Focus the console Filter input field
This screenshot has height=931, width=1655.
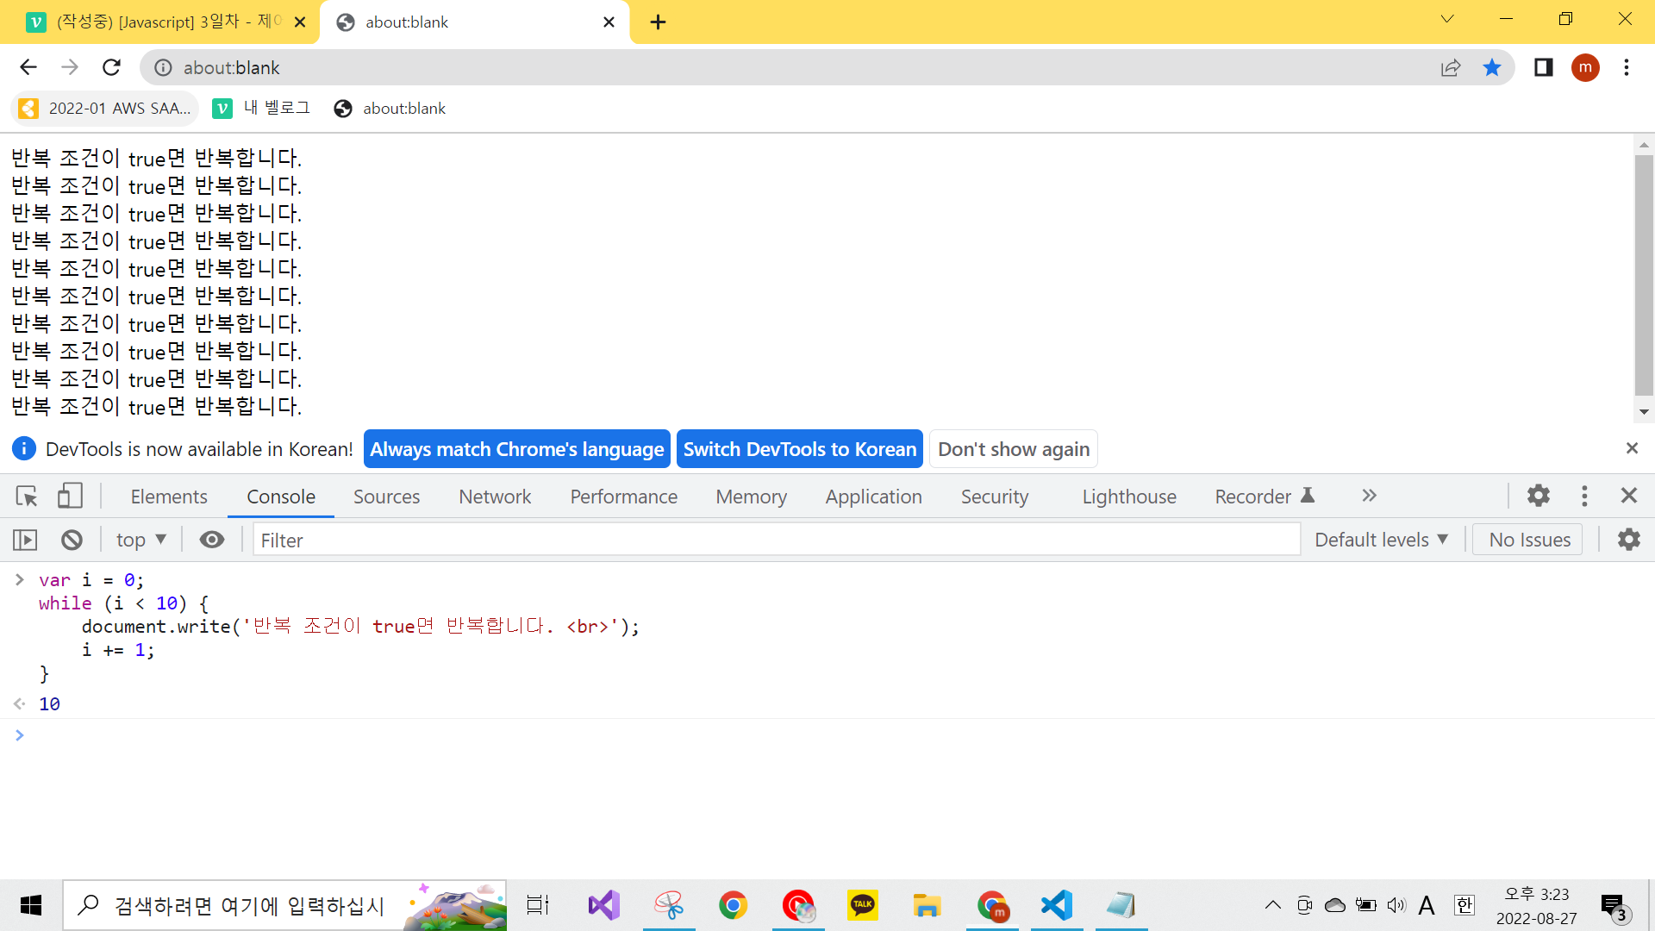[776, 540]
